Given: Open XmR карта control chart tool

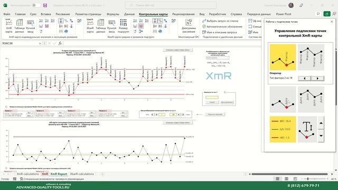Looking at the screenshot, I should pyautogui.click(x=9, y=26).
